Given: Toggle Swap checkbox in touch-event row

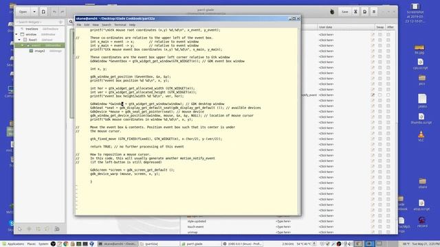Looking at the screenshot, I should (380, 227).
